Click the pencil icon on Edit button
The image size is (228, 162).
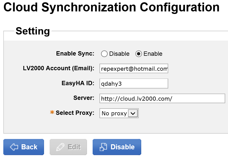point(60,147)
